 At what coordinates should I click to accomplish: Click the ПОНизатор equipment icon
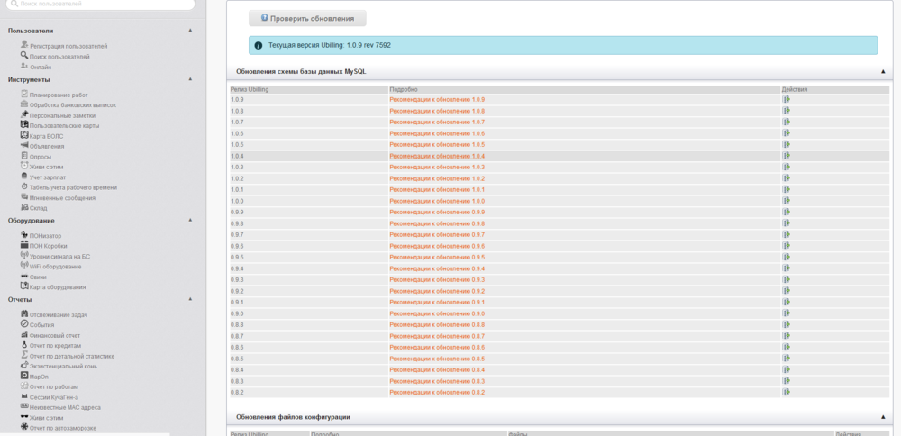coord(23,235)
